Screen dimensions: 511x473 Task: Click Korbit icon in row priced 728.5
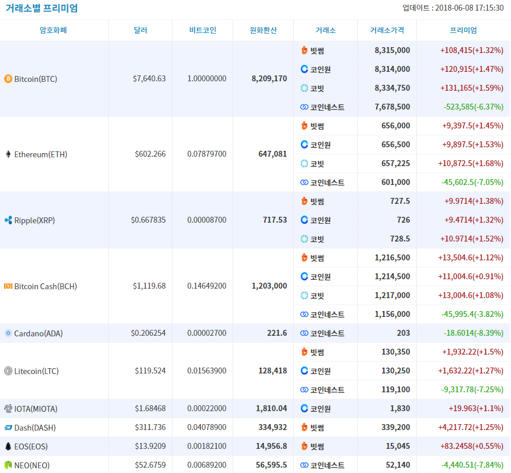(x=304, y=239)
